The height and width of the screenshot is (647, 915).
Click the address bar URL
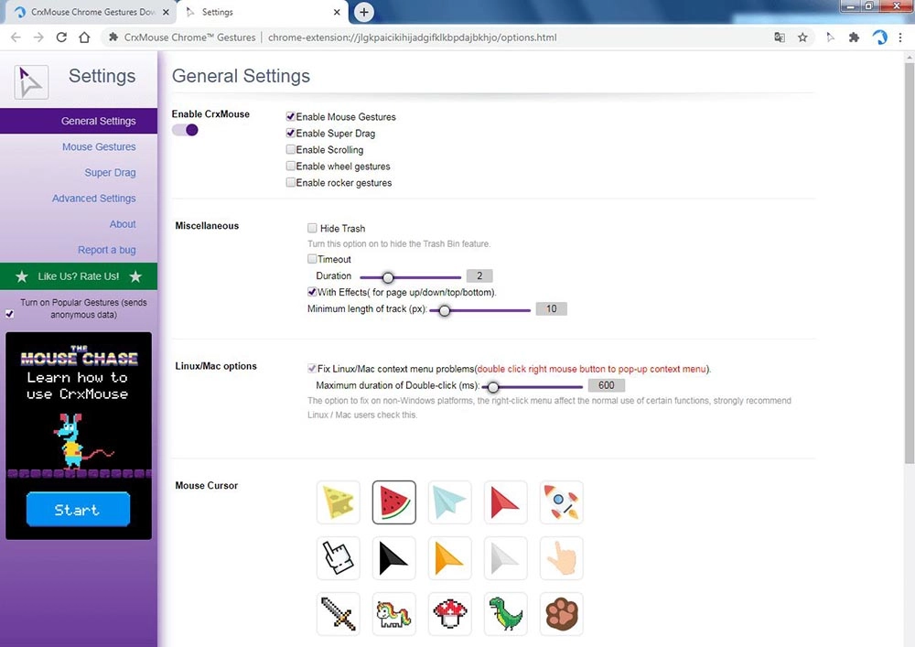[x=412, y=38]
